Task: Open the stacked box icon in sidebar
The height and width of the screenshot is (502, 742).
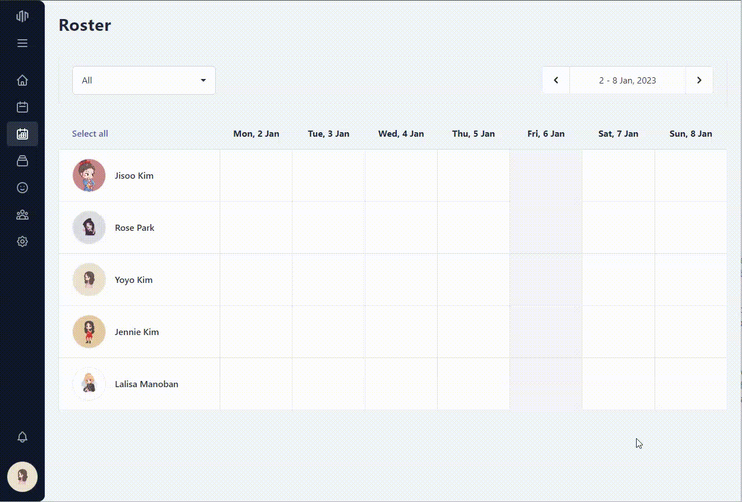Action: coord(22,161)
